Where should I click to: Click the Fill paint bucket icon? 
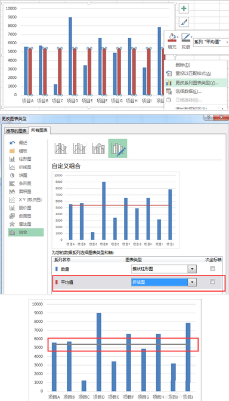click(x=172, y=37)
